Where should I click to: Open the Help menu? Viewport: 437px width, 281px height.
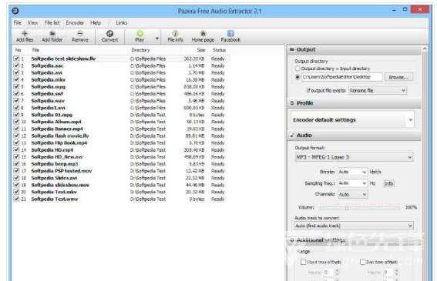[96, 23]
